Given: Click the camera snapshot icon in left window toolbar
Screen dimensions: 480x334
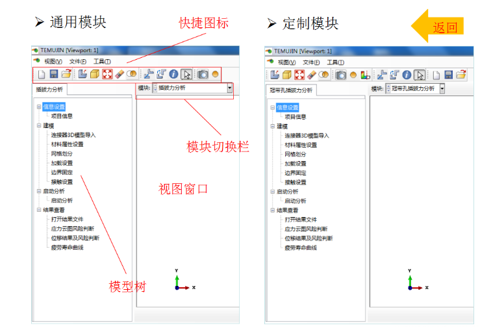Looking at the screenshot, I should (x=203, y=75).
